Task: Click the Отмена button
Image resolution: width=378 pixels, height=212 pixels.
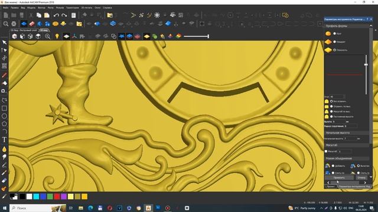Action: (361, 178)
